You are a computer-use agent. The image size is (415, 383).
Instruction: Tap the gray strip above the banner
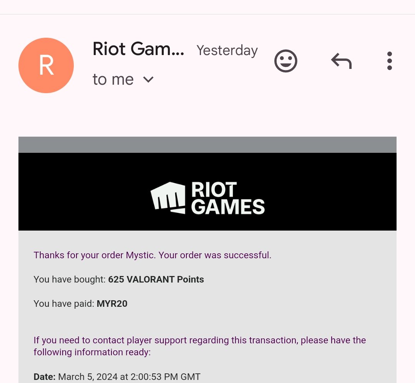(207, 145)
